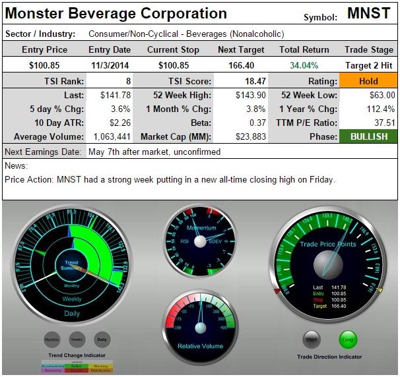
Task: Click the SDEV label on Momentum gauge
Action: [x=216, y=242]
